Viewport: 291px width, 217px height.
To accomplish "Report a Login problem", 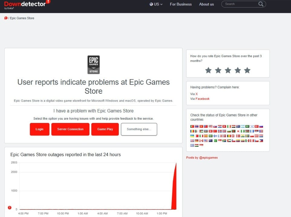I will tap(40, 129).
